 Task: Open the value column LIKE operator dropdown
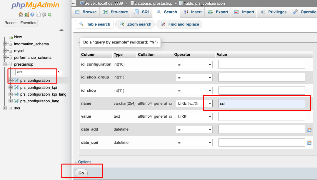pyautogui.click(x=194, y=116)
